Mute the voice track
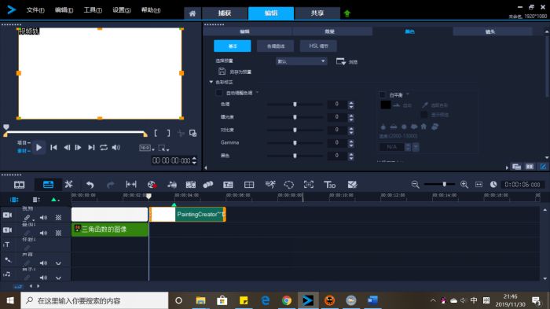The width and height of the screenshot is (550, 309). click(43, 263)
